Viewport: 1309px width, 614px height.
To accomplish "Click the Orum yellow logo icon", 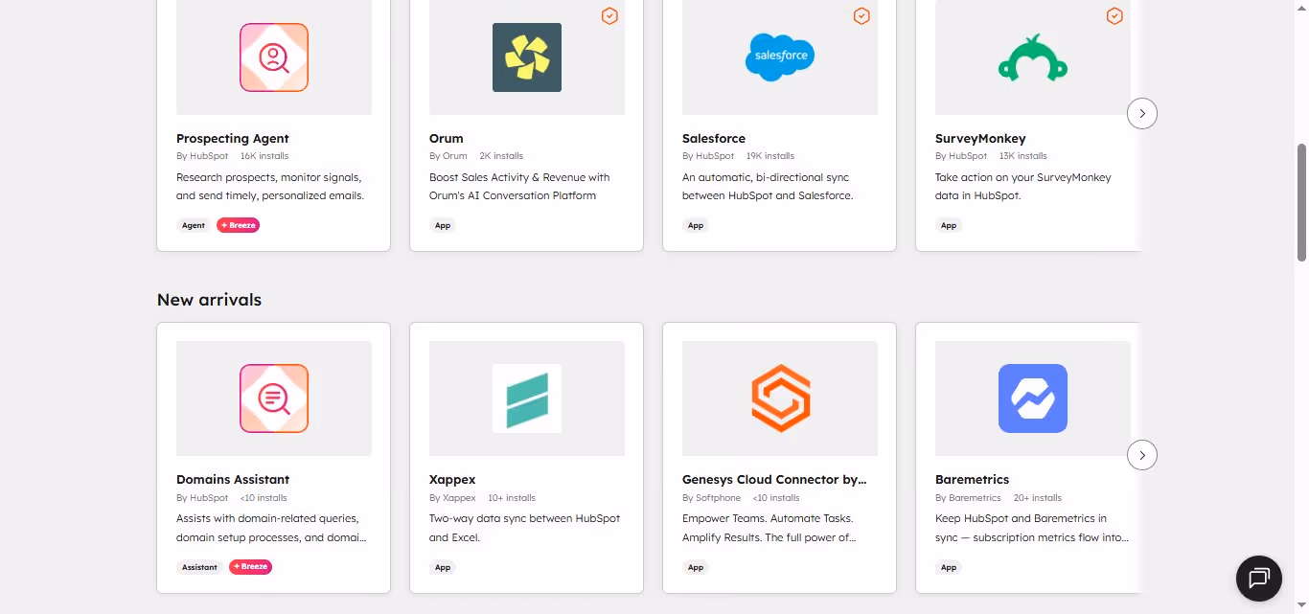I will (527, 57).
